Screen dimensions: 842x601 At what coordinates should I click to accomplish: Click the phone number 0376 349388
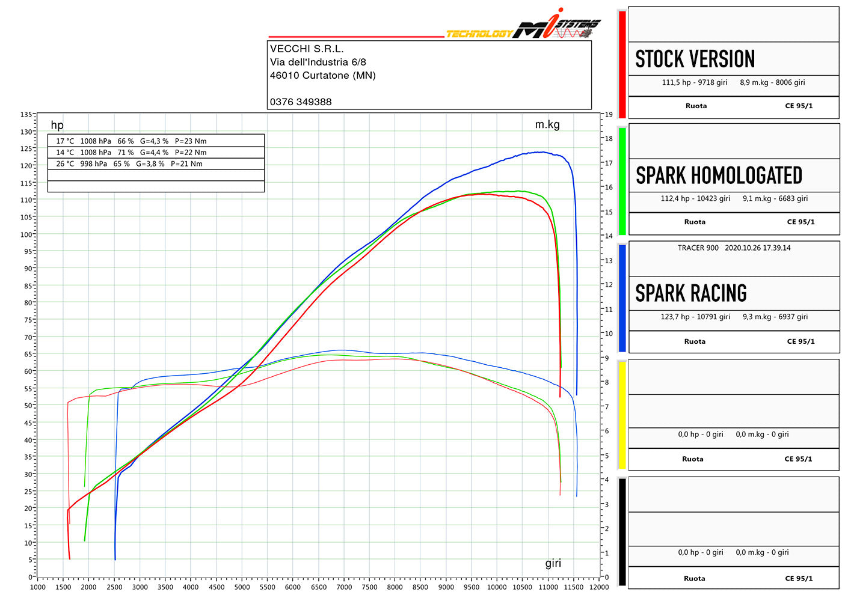click(x=300, y=102)
